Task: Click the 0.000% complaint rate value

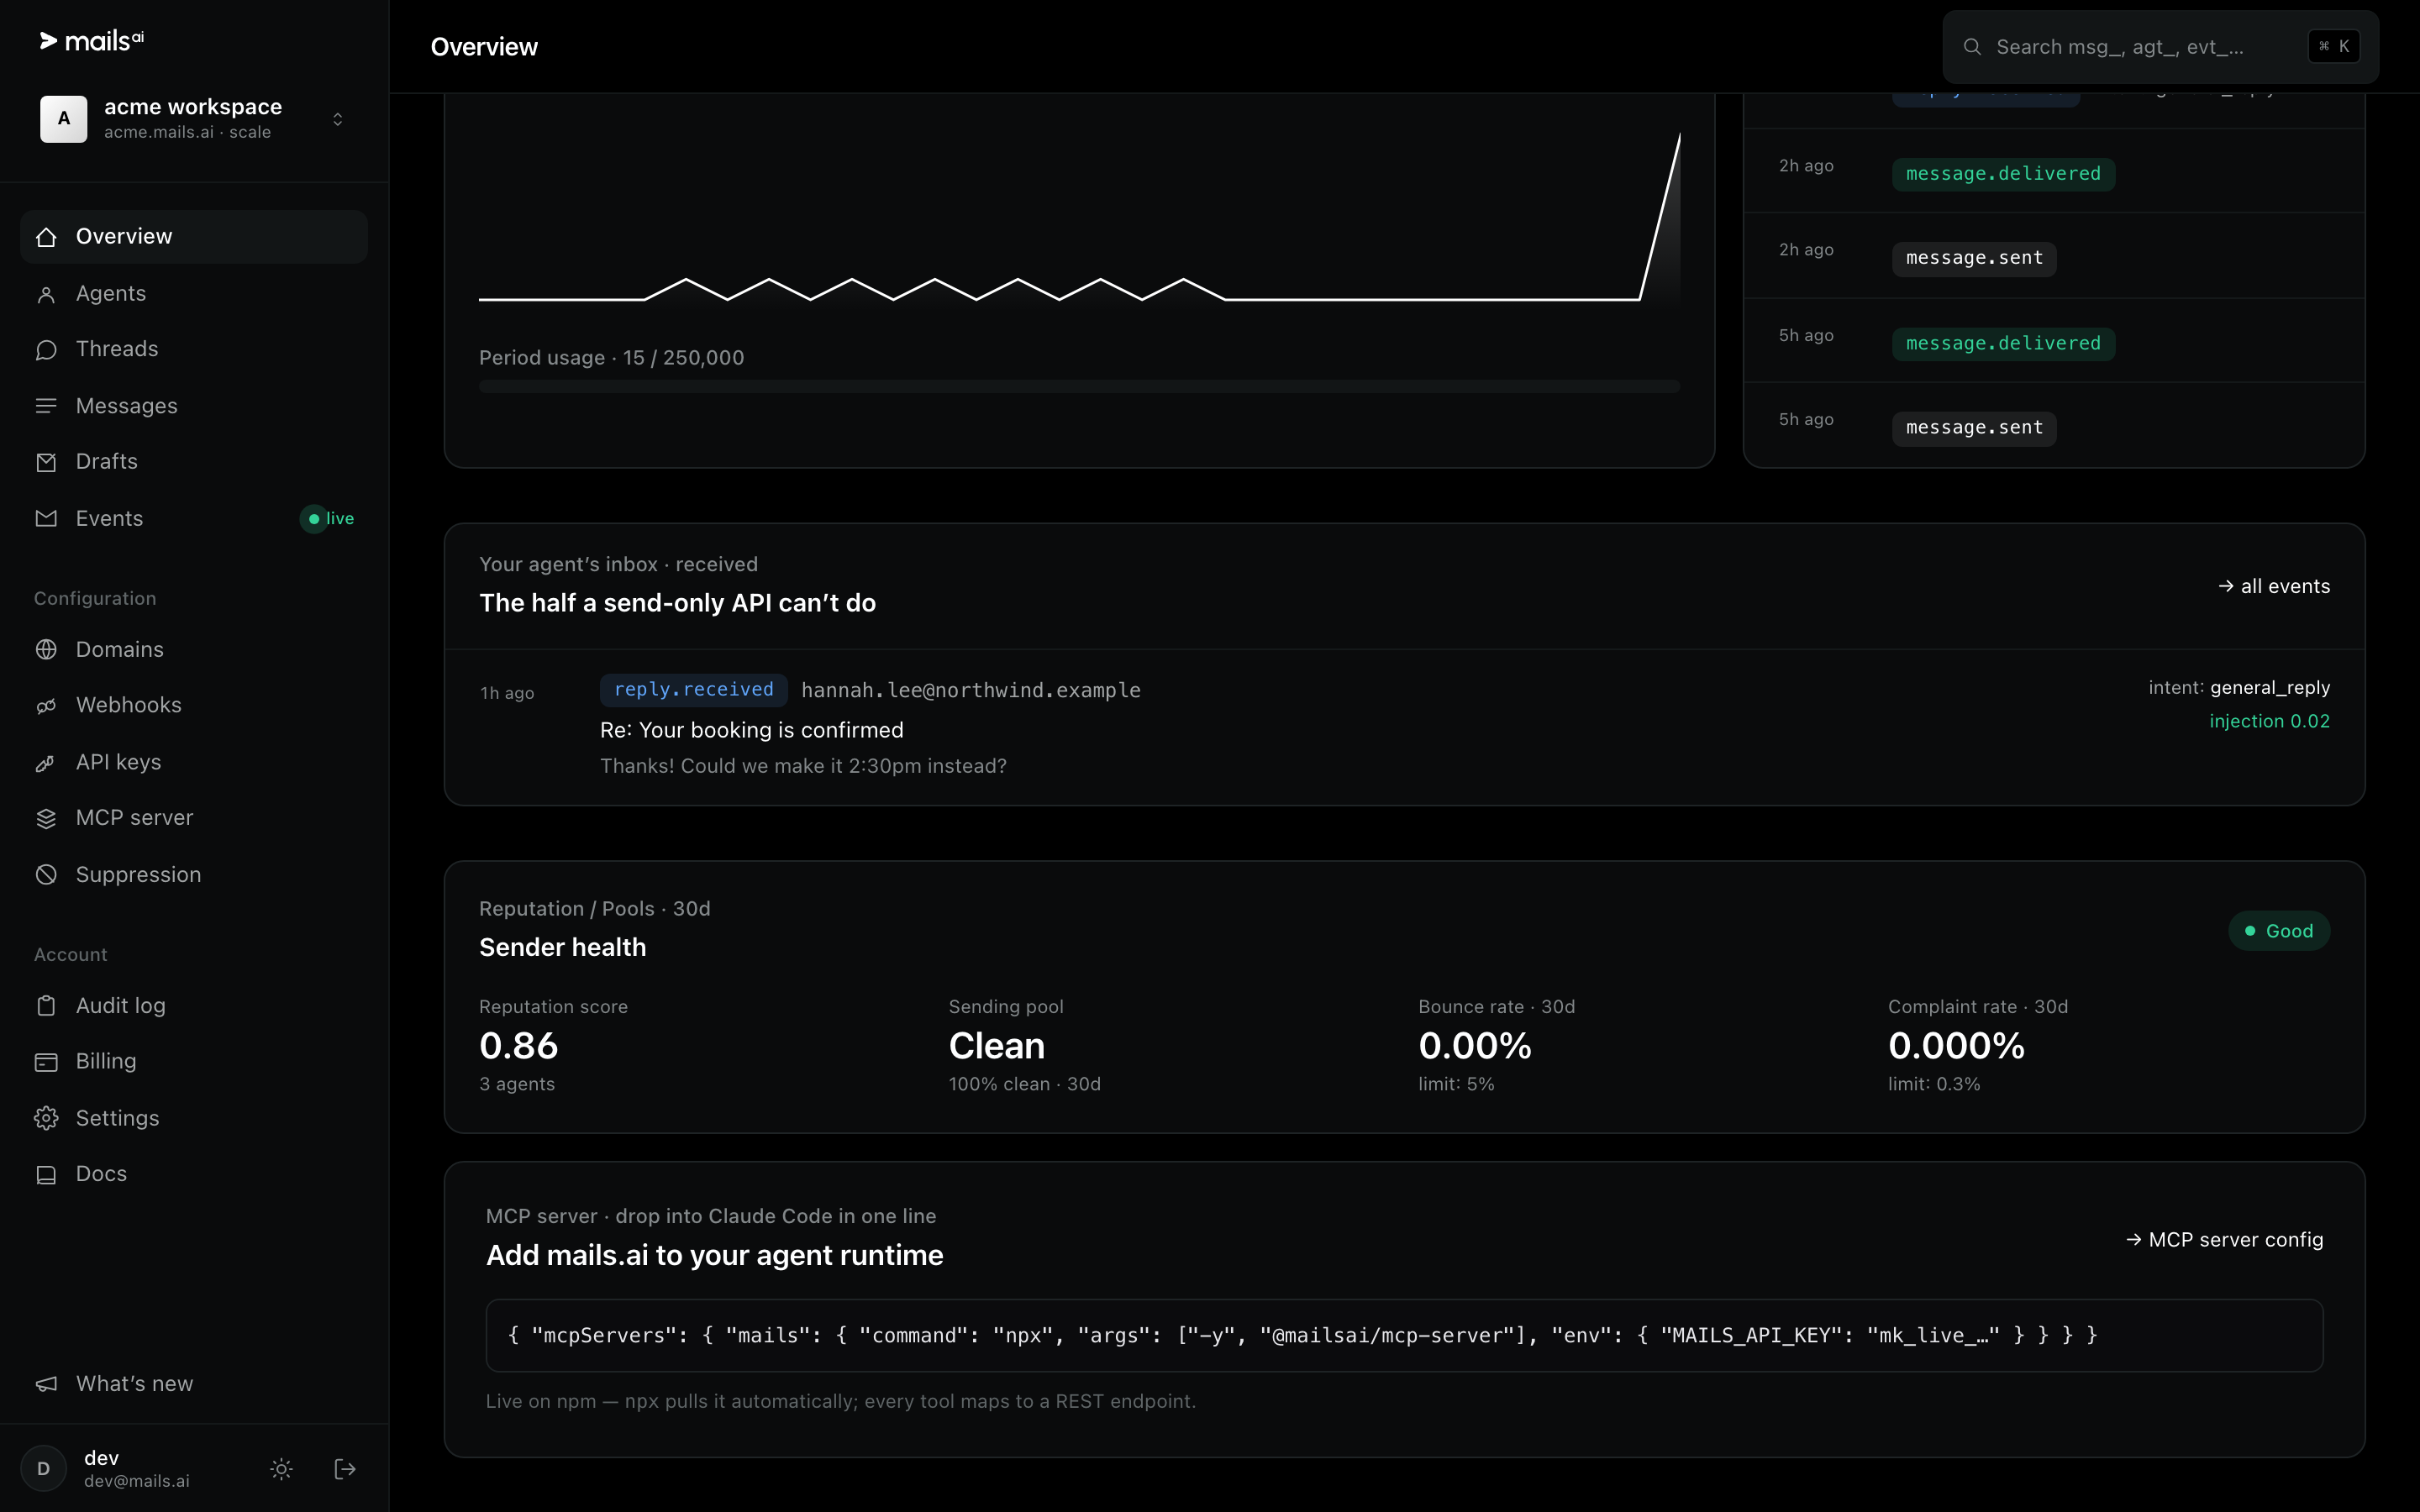Action: tap(1956, 1046)
